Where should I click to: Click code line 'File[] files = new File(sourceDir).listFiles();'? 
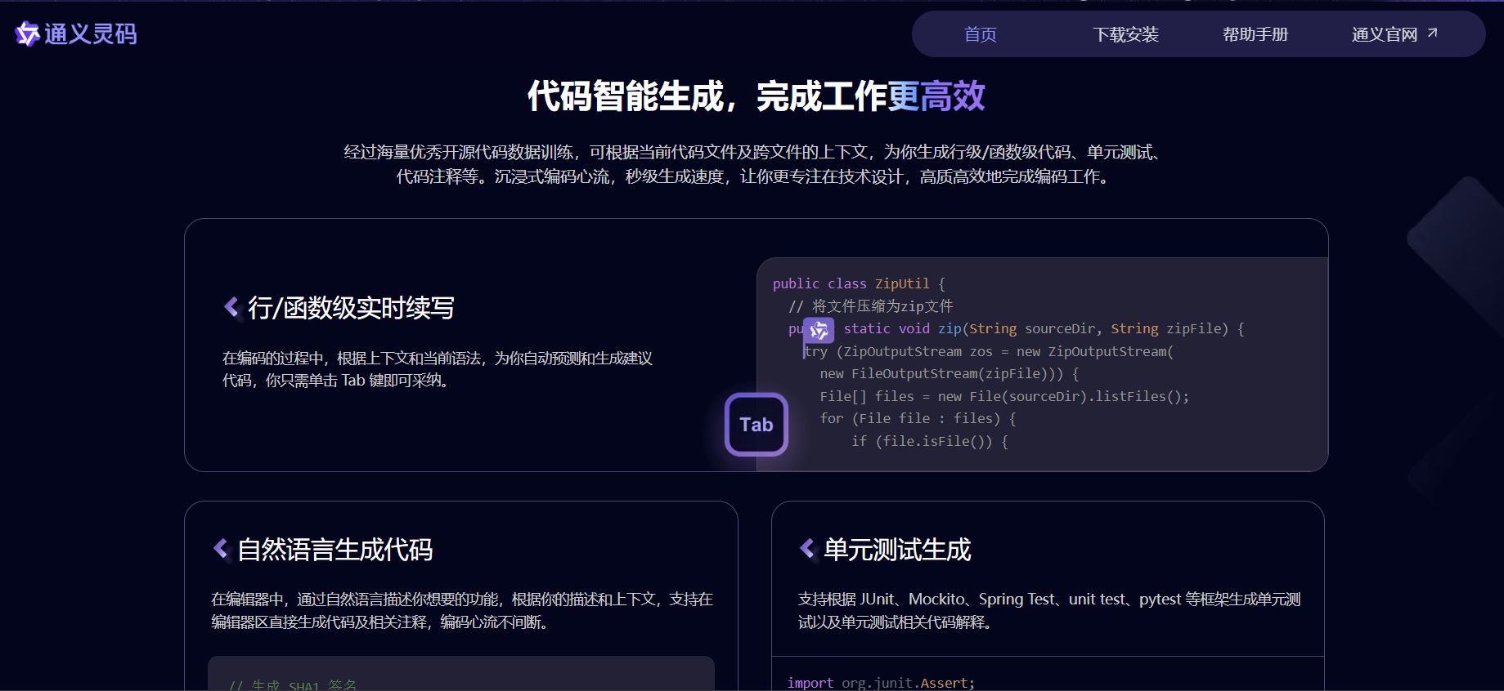1004,396
